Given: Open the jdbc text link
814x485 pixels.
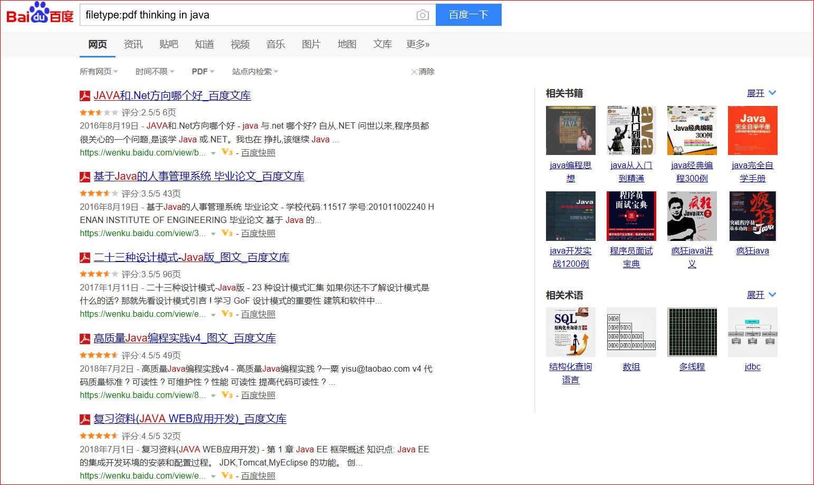Looking at the screenshot, I should 753,367.
